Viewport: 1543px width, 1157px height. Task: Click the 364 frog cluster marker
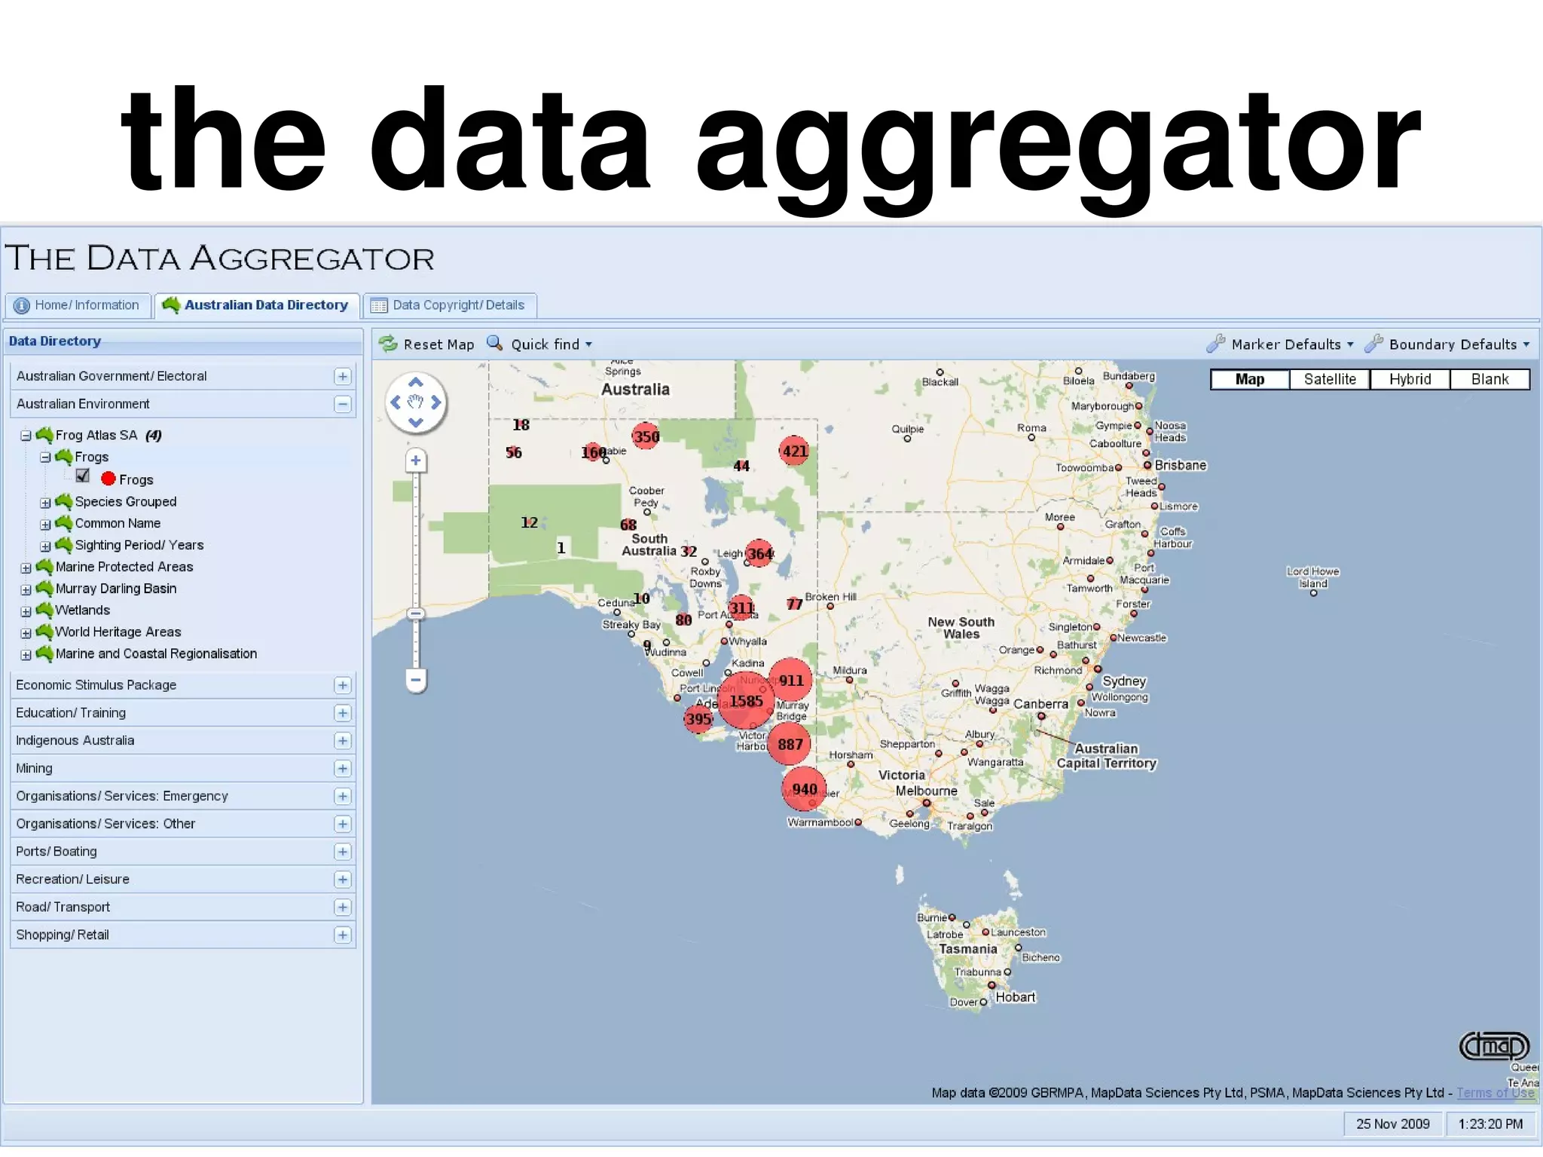pos(759,553)
